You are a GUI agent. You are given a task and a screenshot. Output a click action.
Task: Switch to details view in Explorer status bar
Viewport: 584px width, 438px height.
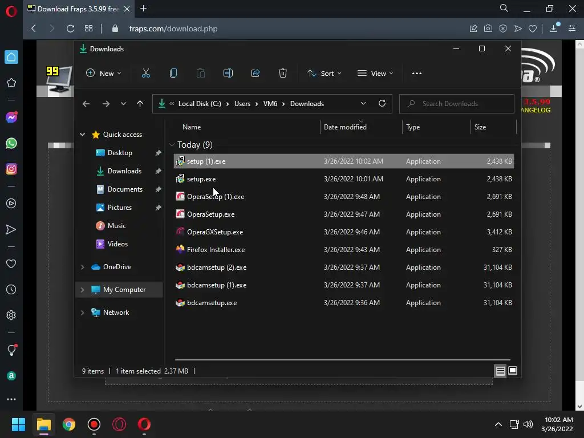pos(500,371)
